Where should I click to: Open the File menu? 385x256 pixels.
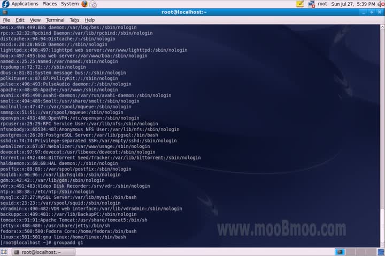[6, 20]
